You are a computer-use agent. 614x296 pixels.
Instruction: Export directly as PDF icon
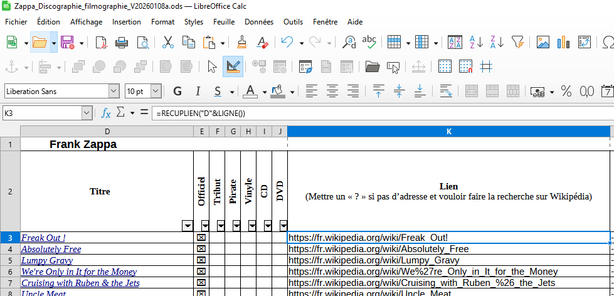click(102, 42)
